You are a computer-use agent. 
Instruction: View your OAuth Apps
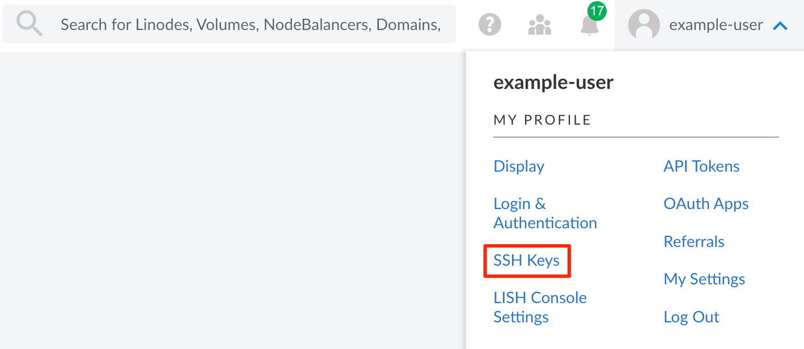tap(706, 203)
